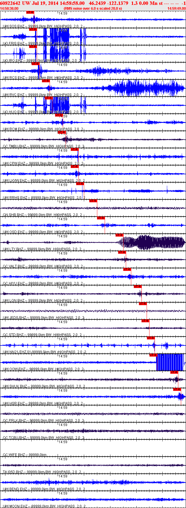
Task: Select the pick flag on UW RVC trace
Action: point(46,81)
